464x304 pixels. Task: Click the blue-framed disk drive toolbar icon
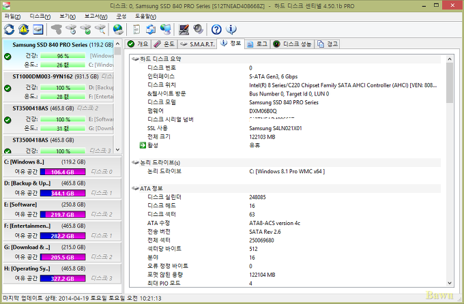click(38, 29)
